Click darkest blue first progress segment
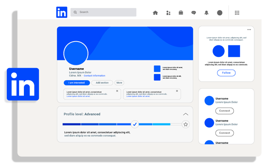This screenshot has height=168, width=269. point(72,124)
